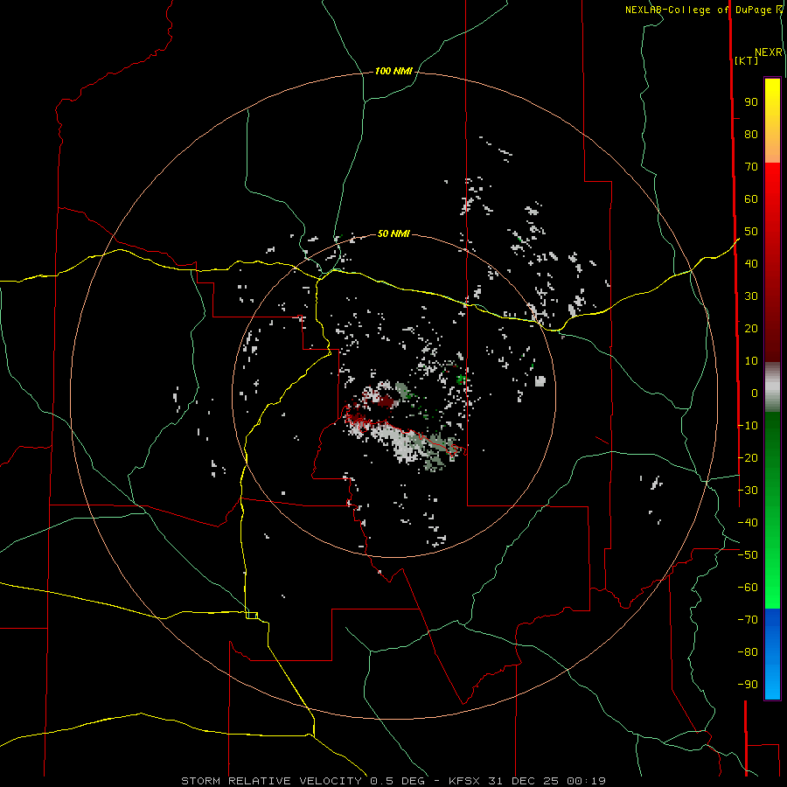This screenshot has height=787, width=787.
Task: Click the dark red velocity echo near radar center
Action: 387,401
